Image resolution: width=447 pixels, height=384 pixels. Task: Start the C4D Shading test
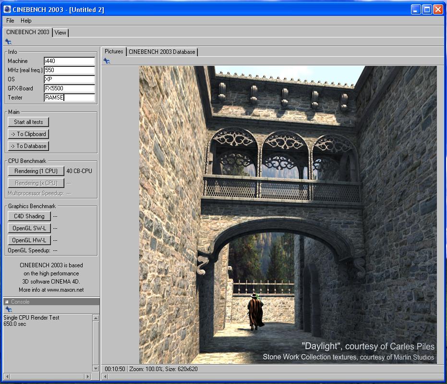tap(29, 216)
